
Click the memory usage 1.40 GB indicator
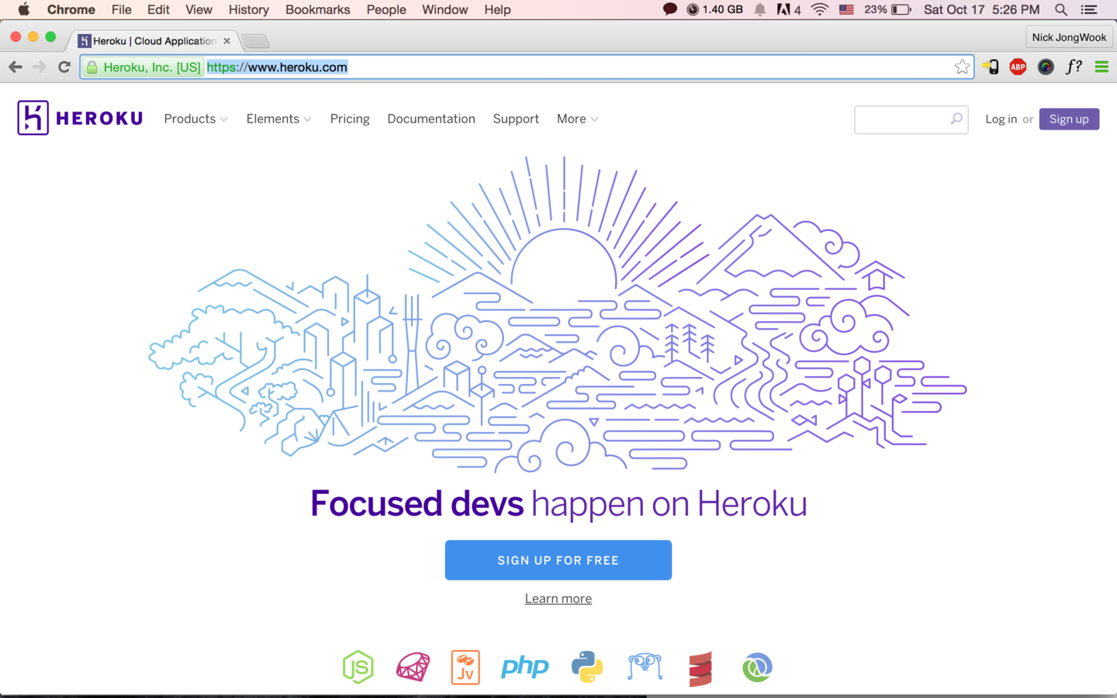(714, 9)
